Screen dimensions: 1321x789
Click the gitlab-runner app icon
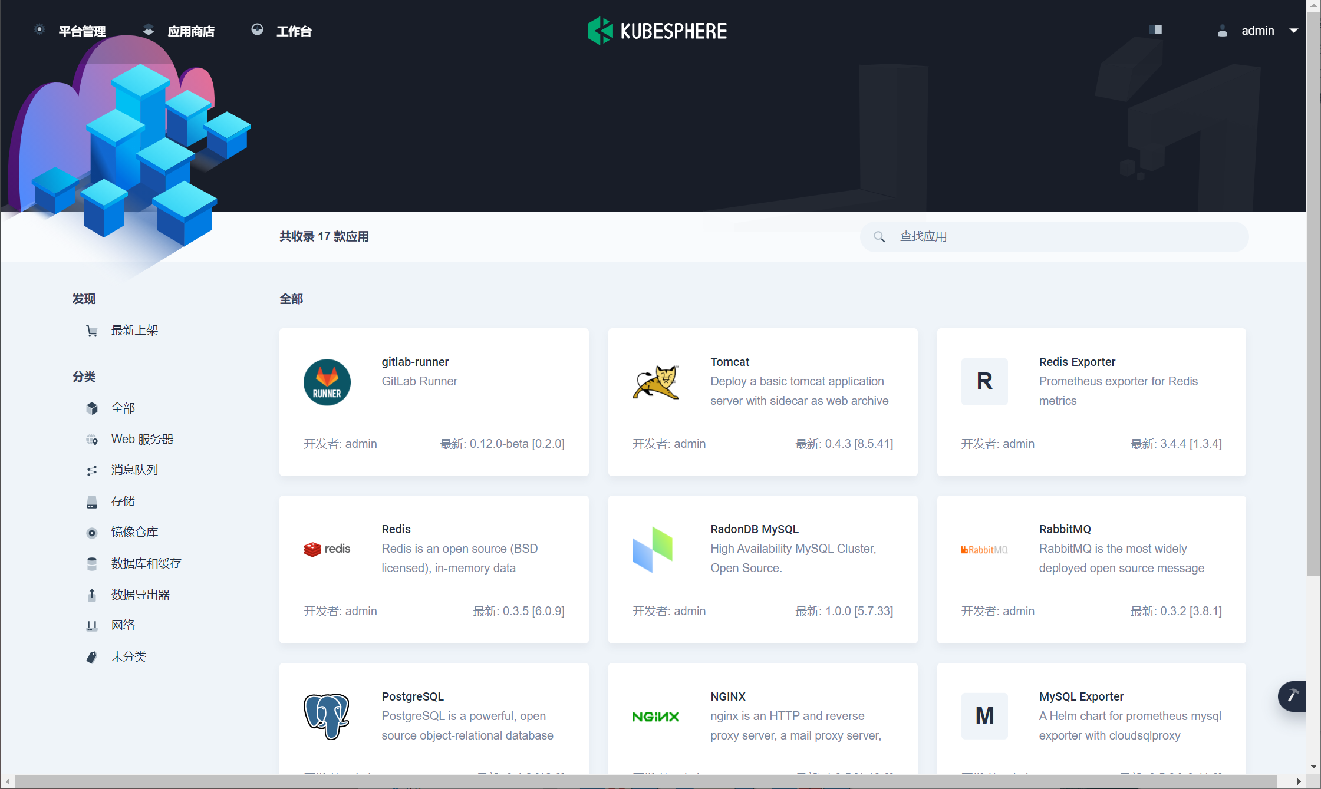[327, 382]
